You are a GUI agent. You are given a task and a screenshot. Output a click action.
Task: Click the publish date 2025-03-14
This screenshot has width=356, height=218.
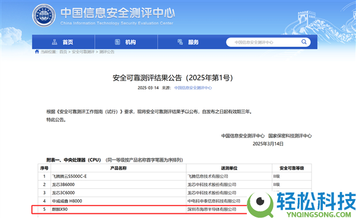coord(148,88)
